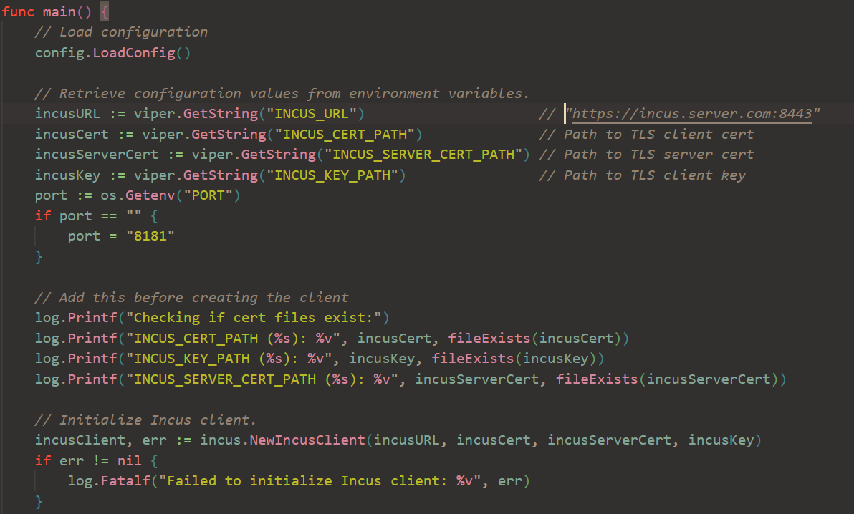Image resolution: width=854 pixels, height=514 pixels.
Task: Click the incusServerCert variable declaration
Action: coord(97,155)
